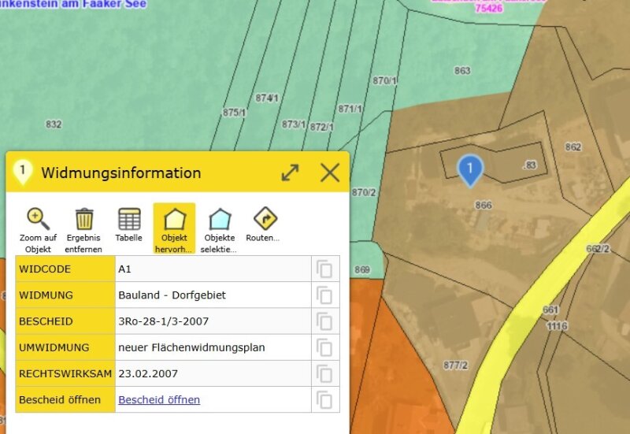Copy the Bescheid öffnen row link

pyautogui.click(x=324, y=400)
